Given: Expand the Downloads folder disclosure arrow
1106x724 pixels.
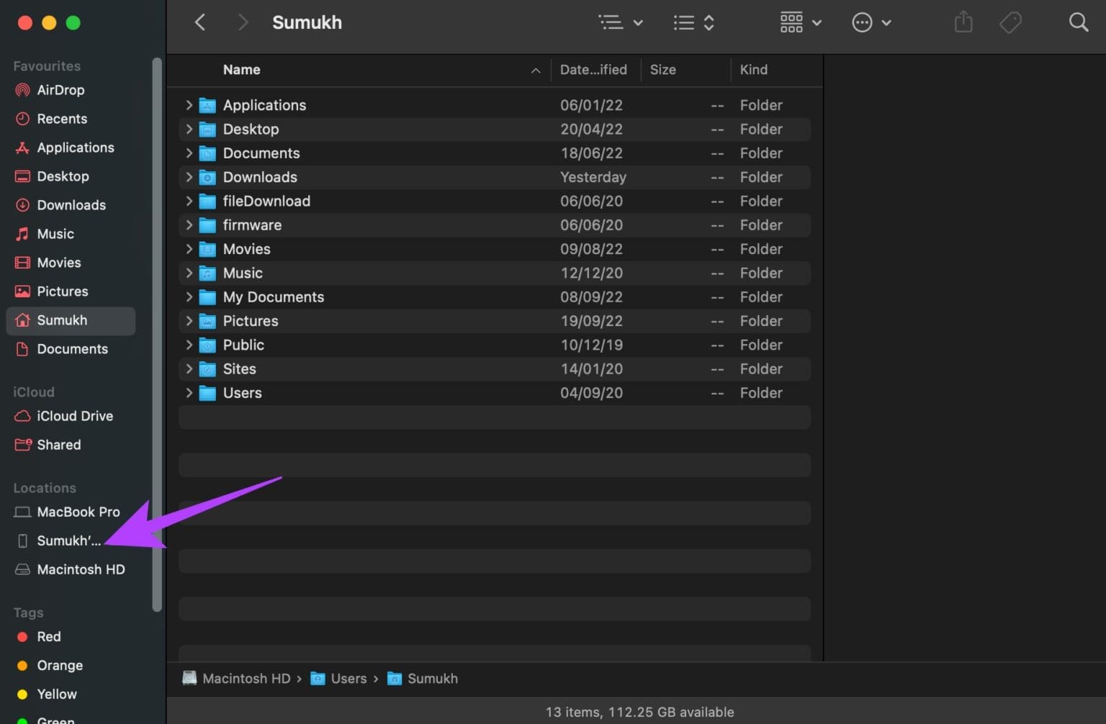Looking at the screenshot, I should pos(189,177).
